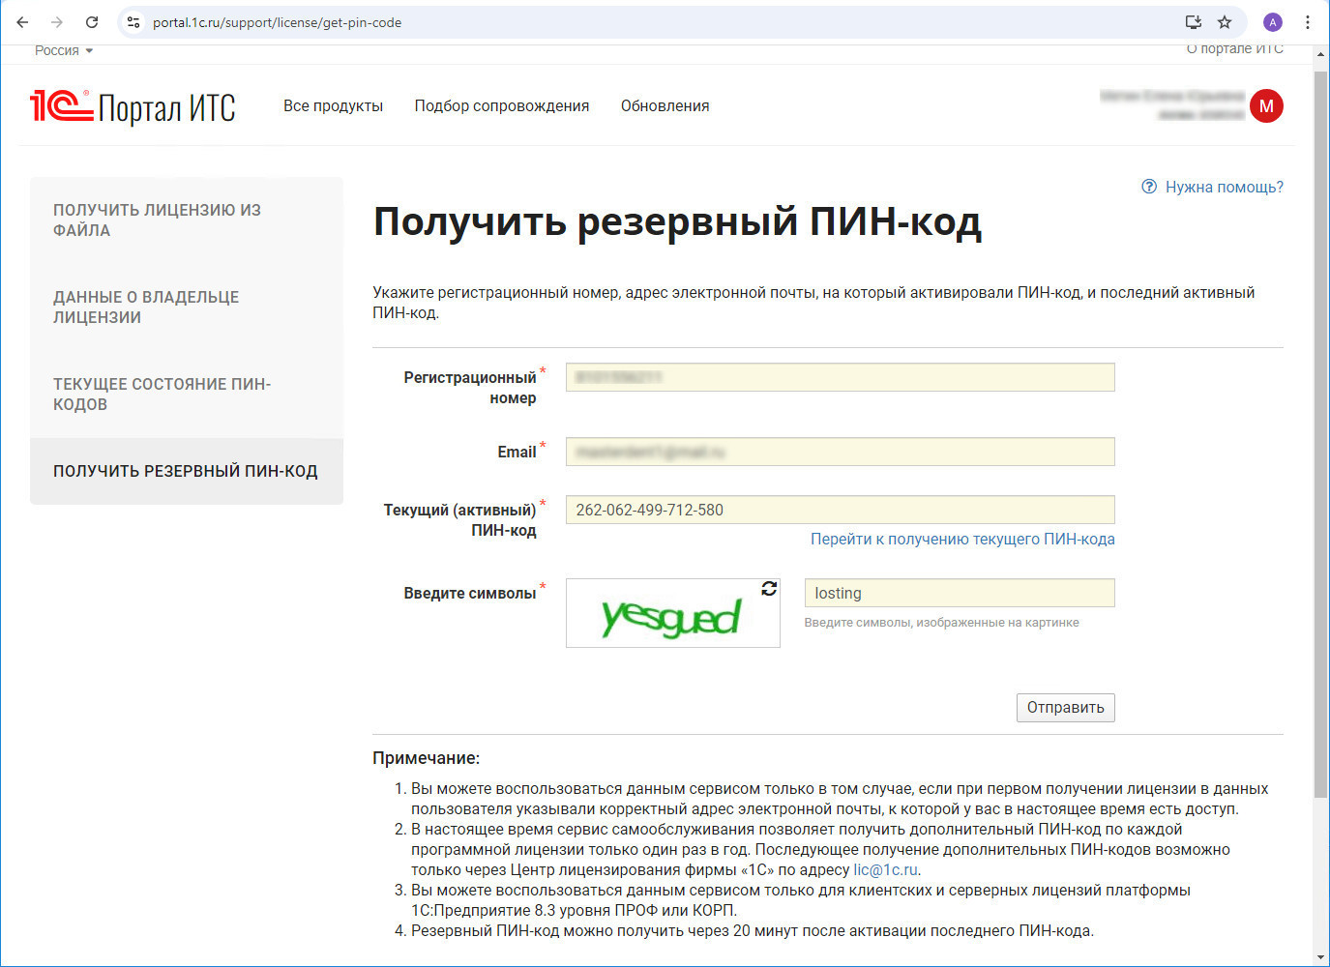Focus the Регистрационный номер input field

(x=841, y=377)
